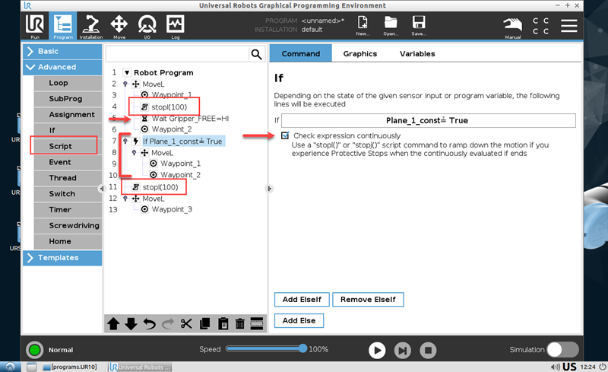
Task: Click the Move tab icon
Action: (119, 26)
